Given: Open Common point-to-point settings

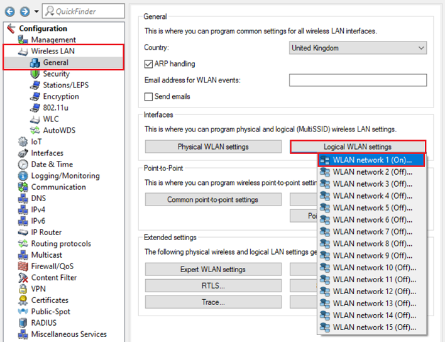Looking at the screenshot, I should point(213,200).
